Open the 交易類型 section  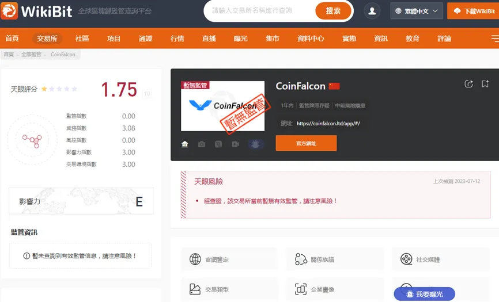click(x=229, y=289)
